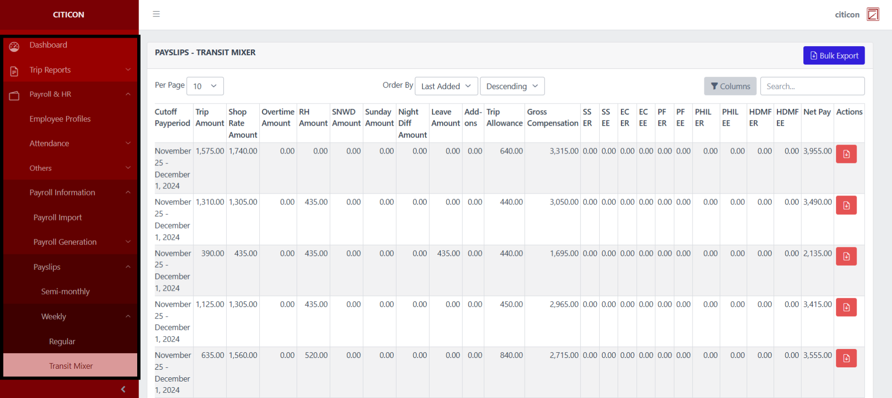Collapse sidebar using bottom left arrow
The width and height of the screenshot is (892, 398).
[123, 389]
